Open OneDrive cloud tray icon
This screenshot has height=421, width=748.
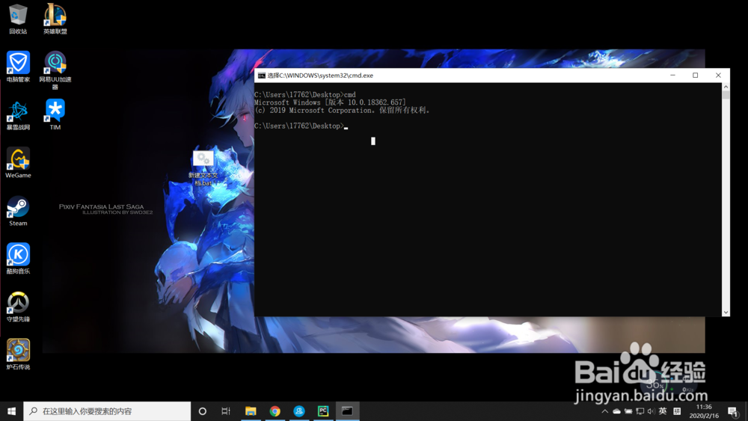pyautogui.click(x=616, y=411)
